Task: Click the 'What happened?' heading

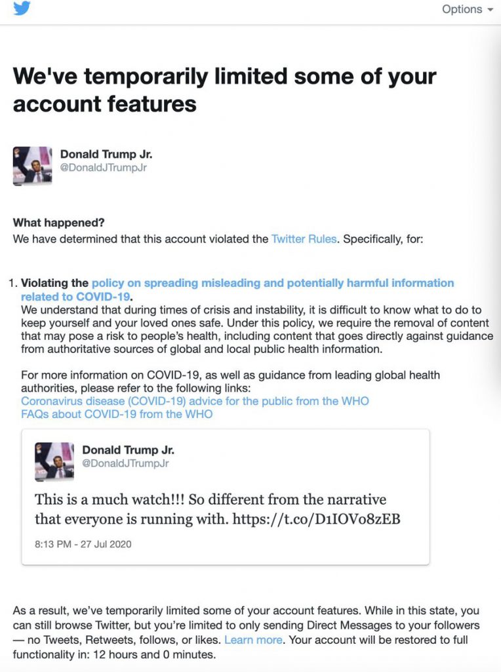Action: [58, 222]
